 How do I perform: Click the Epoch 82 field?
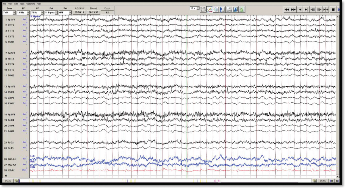[107, 12]
